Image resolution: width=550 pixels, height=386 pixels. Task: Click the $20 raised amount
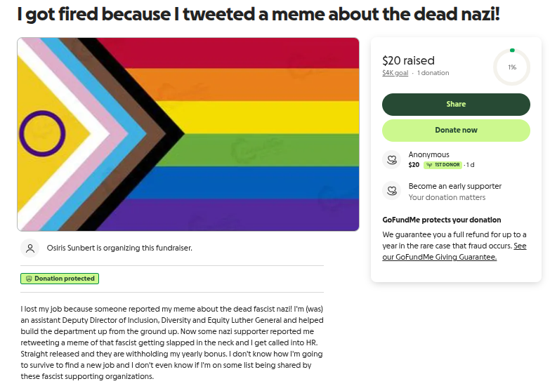pyautogui.click(x=408, y=60)
